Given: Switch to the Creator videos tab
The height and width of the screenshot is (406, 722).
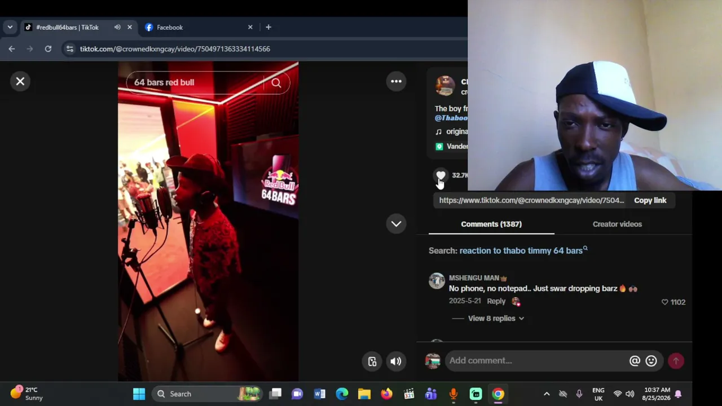Looking at the screenshot, I should coord(617,224).
